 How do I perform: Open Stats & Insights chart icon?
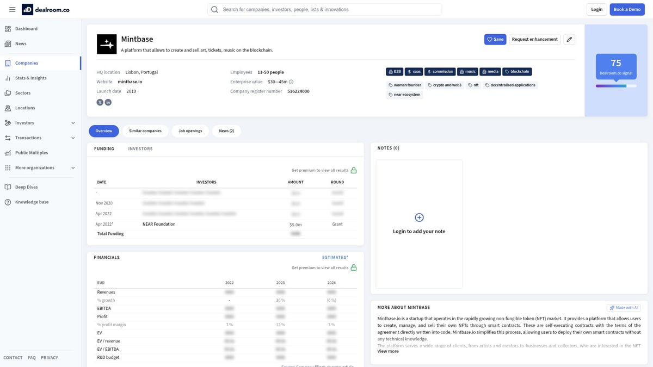click(x=8, y=78)
